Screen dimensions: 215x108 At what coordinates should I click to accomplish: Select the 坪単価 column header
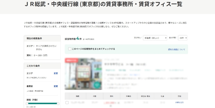[x=128, y=96]
